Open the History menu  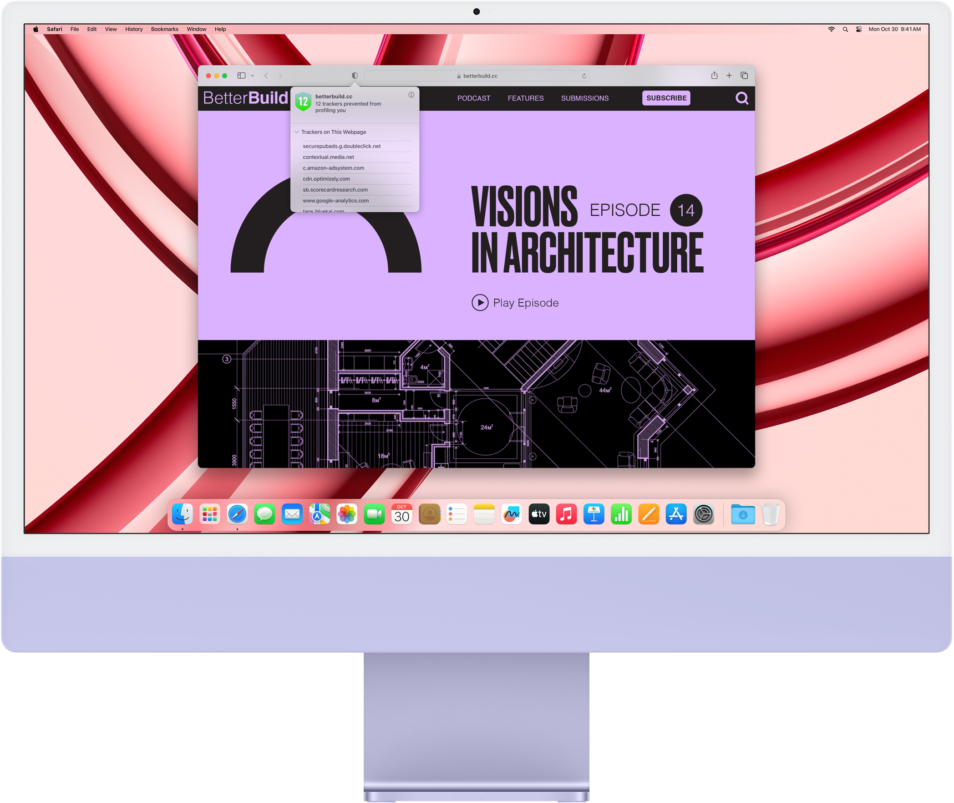click(134, 29)
